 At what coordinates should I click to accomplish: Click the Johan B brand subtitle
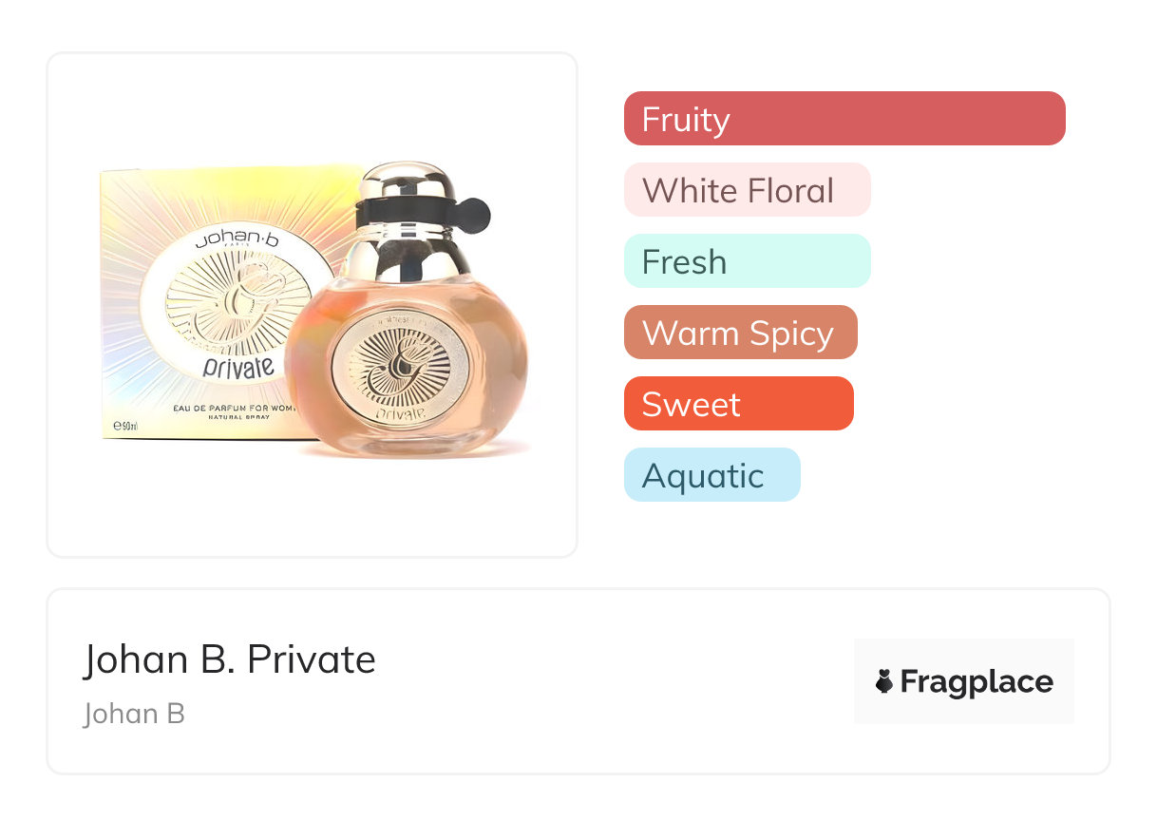tap(134, 714)
